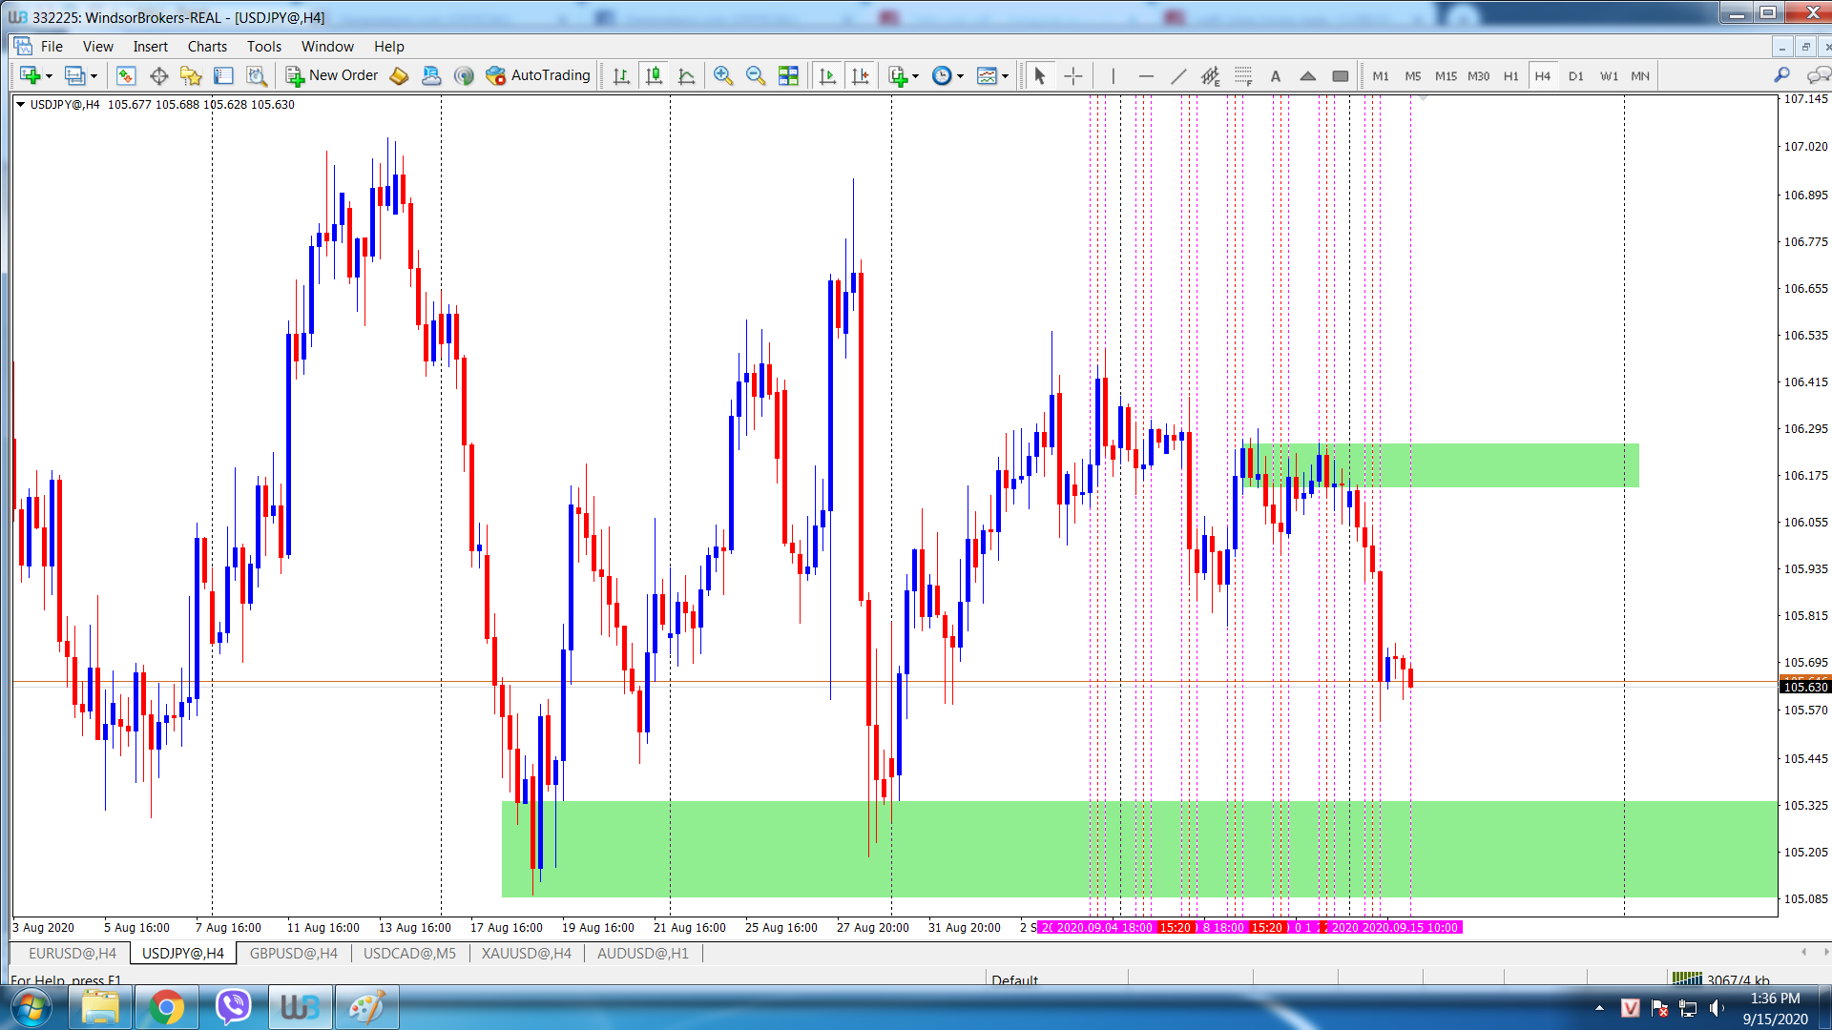Expand the indicators dropdown arrow

(916, 76)
